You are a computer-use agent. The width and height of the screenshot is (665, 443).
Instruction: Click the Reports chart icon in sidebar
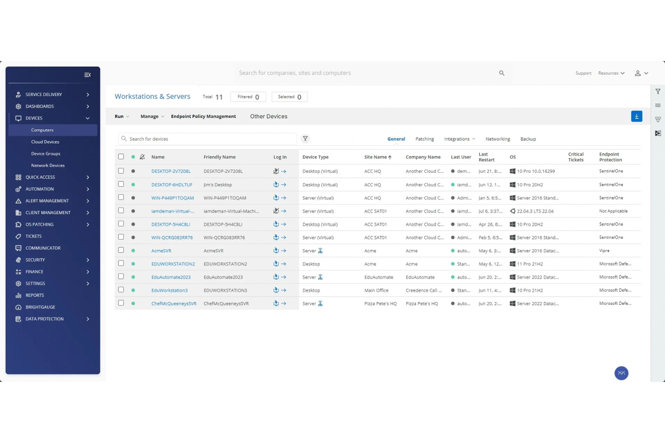pyautogui.click(x=18, y=295)
